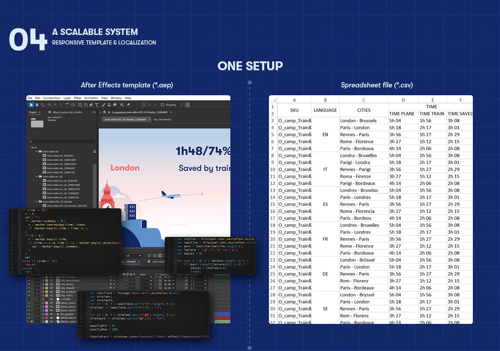Click the pink label color of plane_move layer 43
Image resolution: width=500 pixels, height=351 pixels.
pyautogui.click(x=46, y=303)
